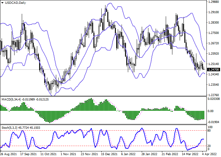Click the 1.24340 price axis label
This screenshot has width=221, height=157.
[x=214, y=74]
